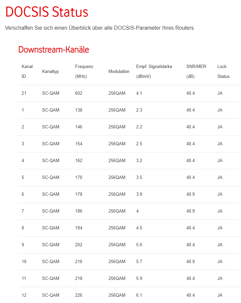Select frequency value 178
The height and width of the screenshot is (303, 241).
(79, 194)
